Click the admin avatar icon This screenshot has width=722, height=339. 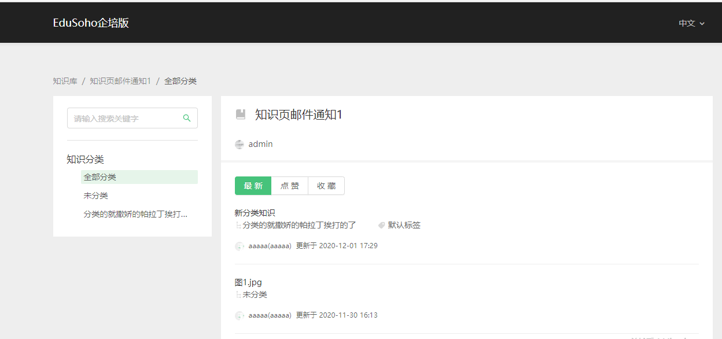240,144
